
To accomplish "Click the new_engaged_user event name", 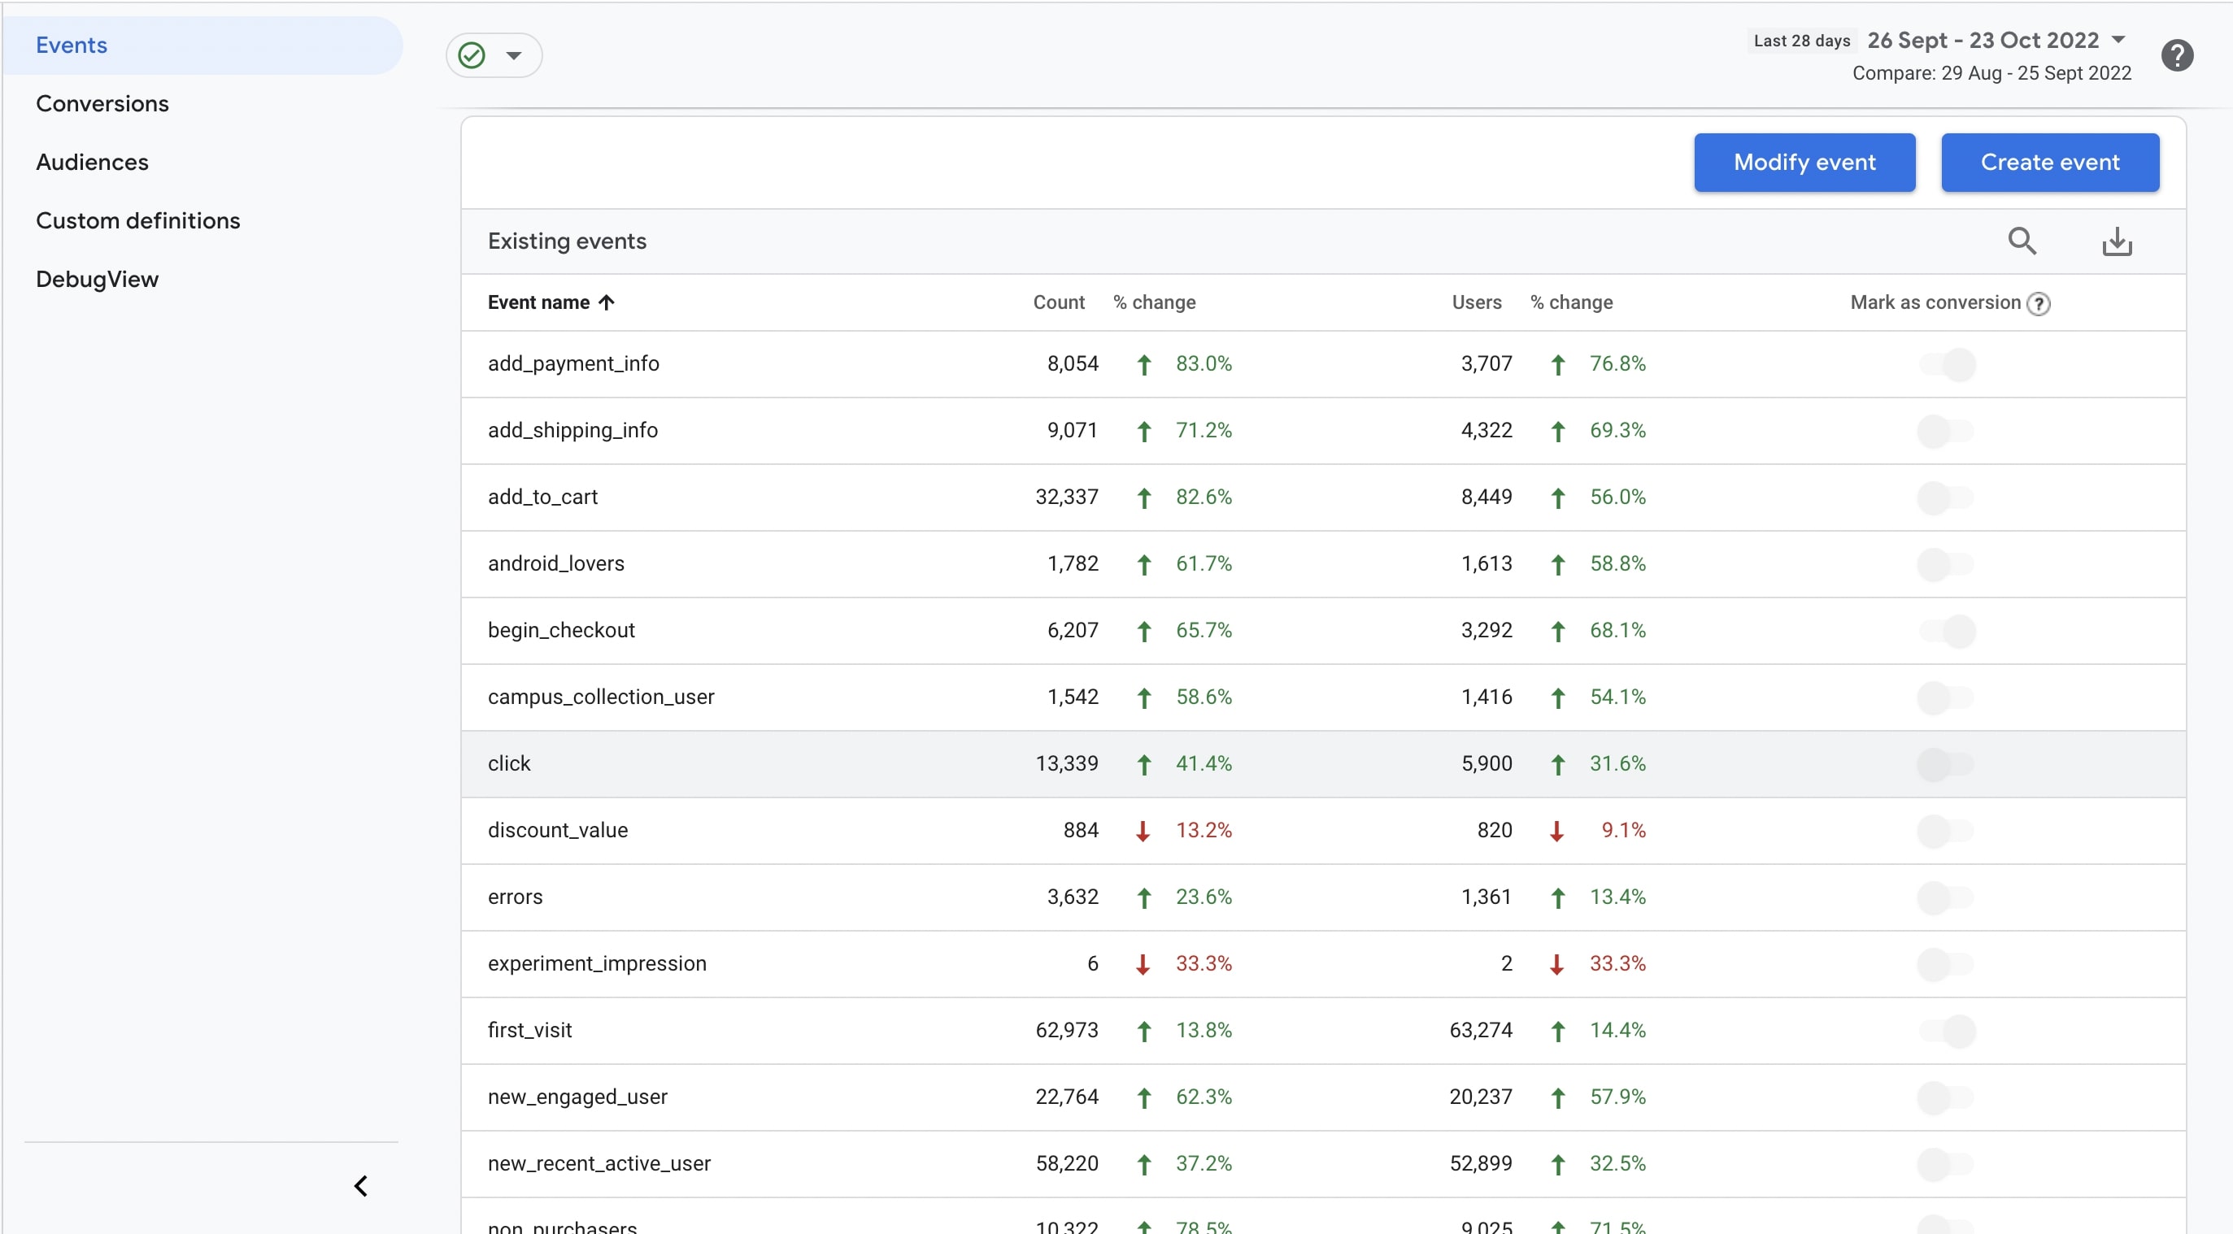I will [x=577, y=1098].
